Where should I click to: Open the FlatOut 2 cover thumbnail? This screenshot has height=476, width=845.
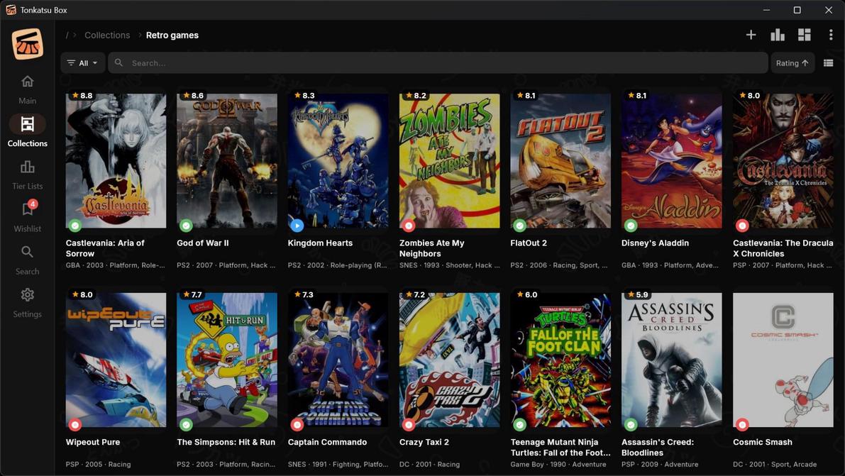click(560, 160)
